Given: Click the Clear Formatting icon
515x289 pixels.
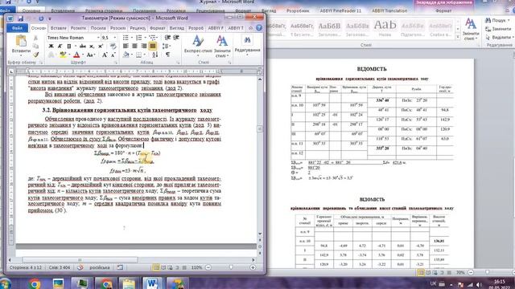Looking at the screenshot, I should pyautogui.click(x=113, y=47).
